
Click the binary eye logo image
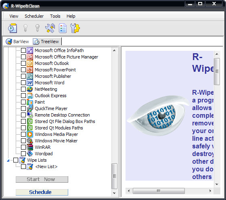[158, 116]
